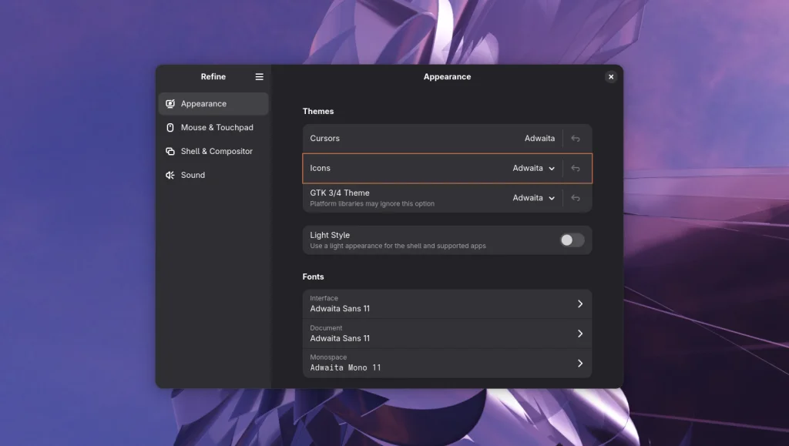Click the Mouse & Touchpad mouse icon
This screenshot has width=789, height=446.
(x=170, y=127)
